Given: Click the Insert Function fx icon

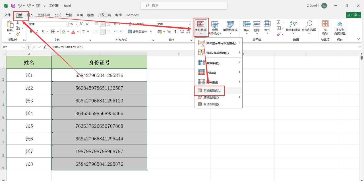Looking at the screenshot, I should (x=45, y=47).
